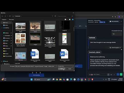
Task: Open the address bar history dropdown chevron
Action: [x=52, y=16]
